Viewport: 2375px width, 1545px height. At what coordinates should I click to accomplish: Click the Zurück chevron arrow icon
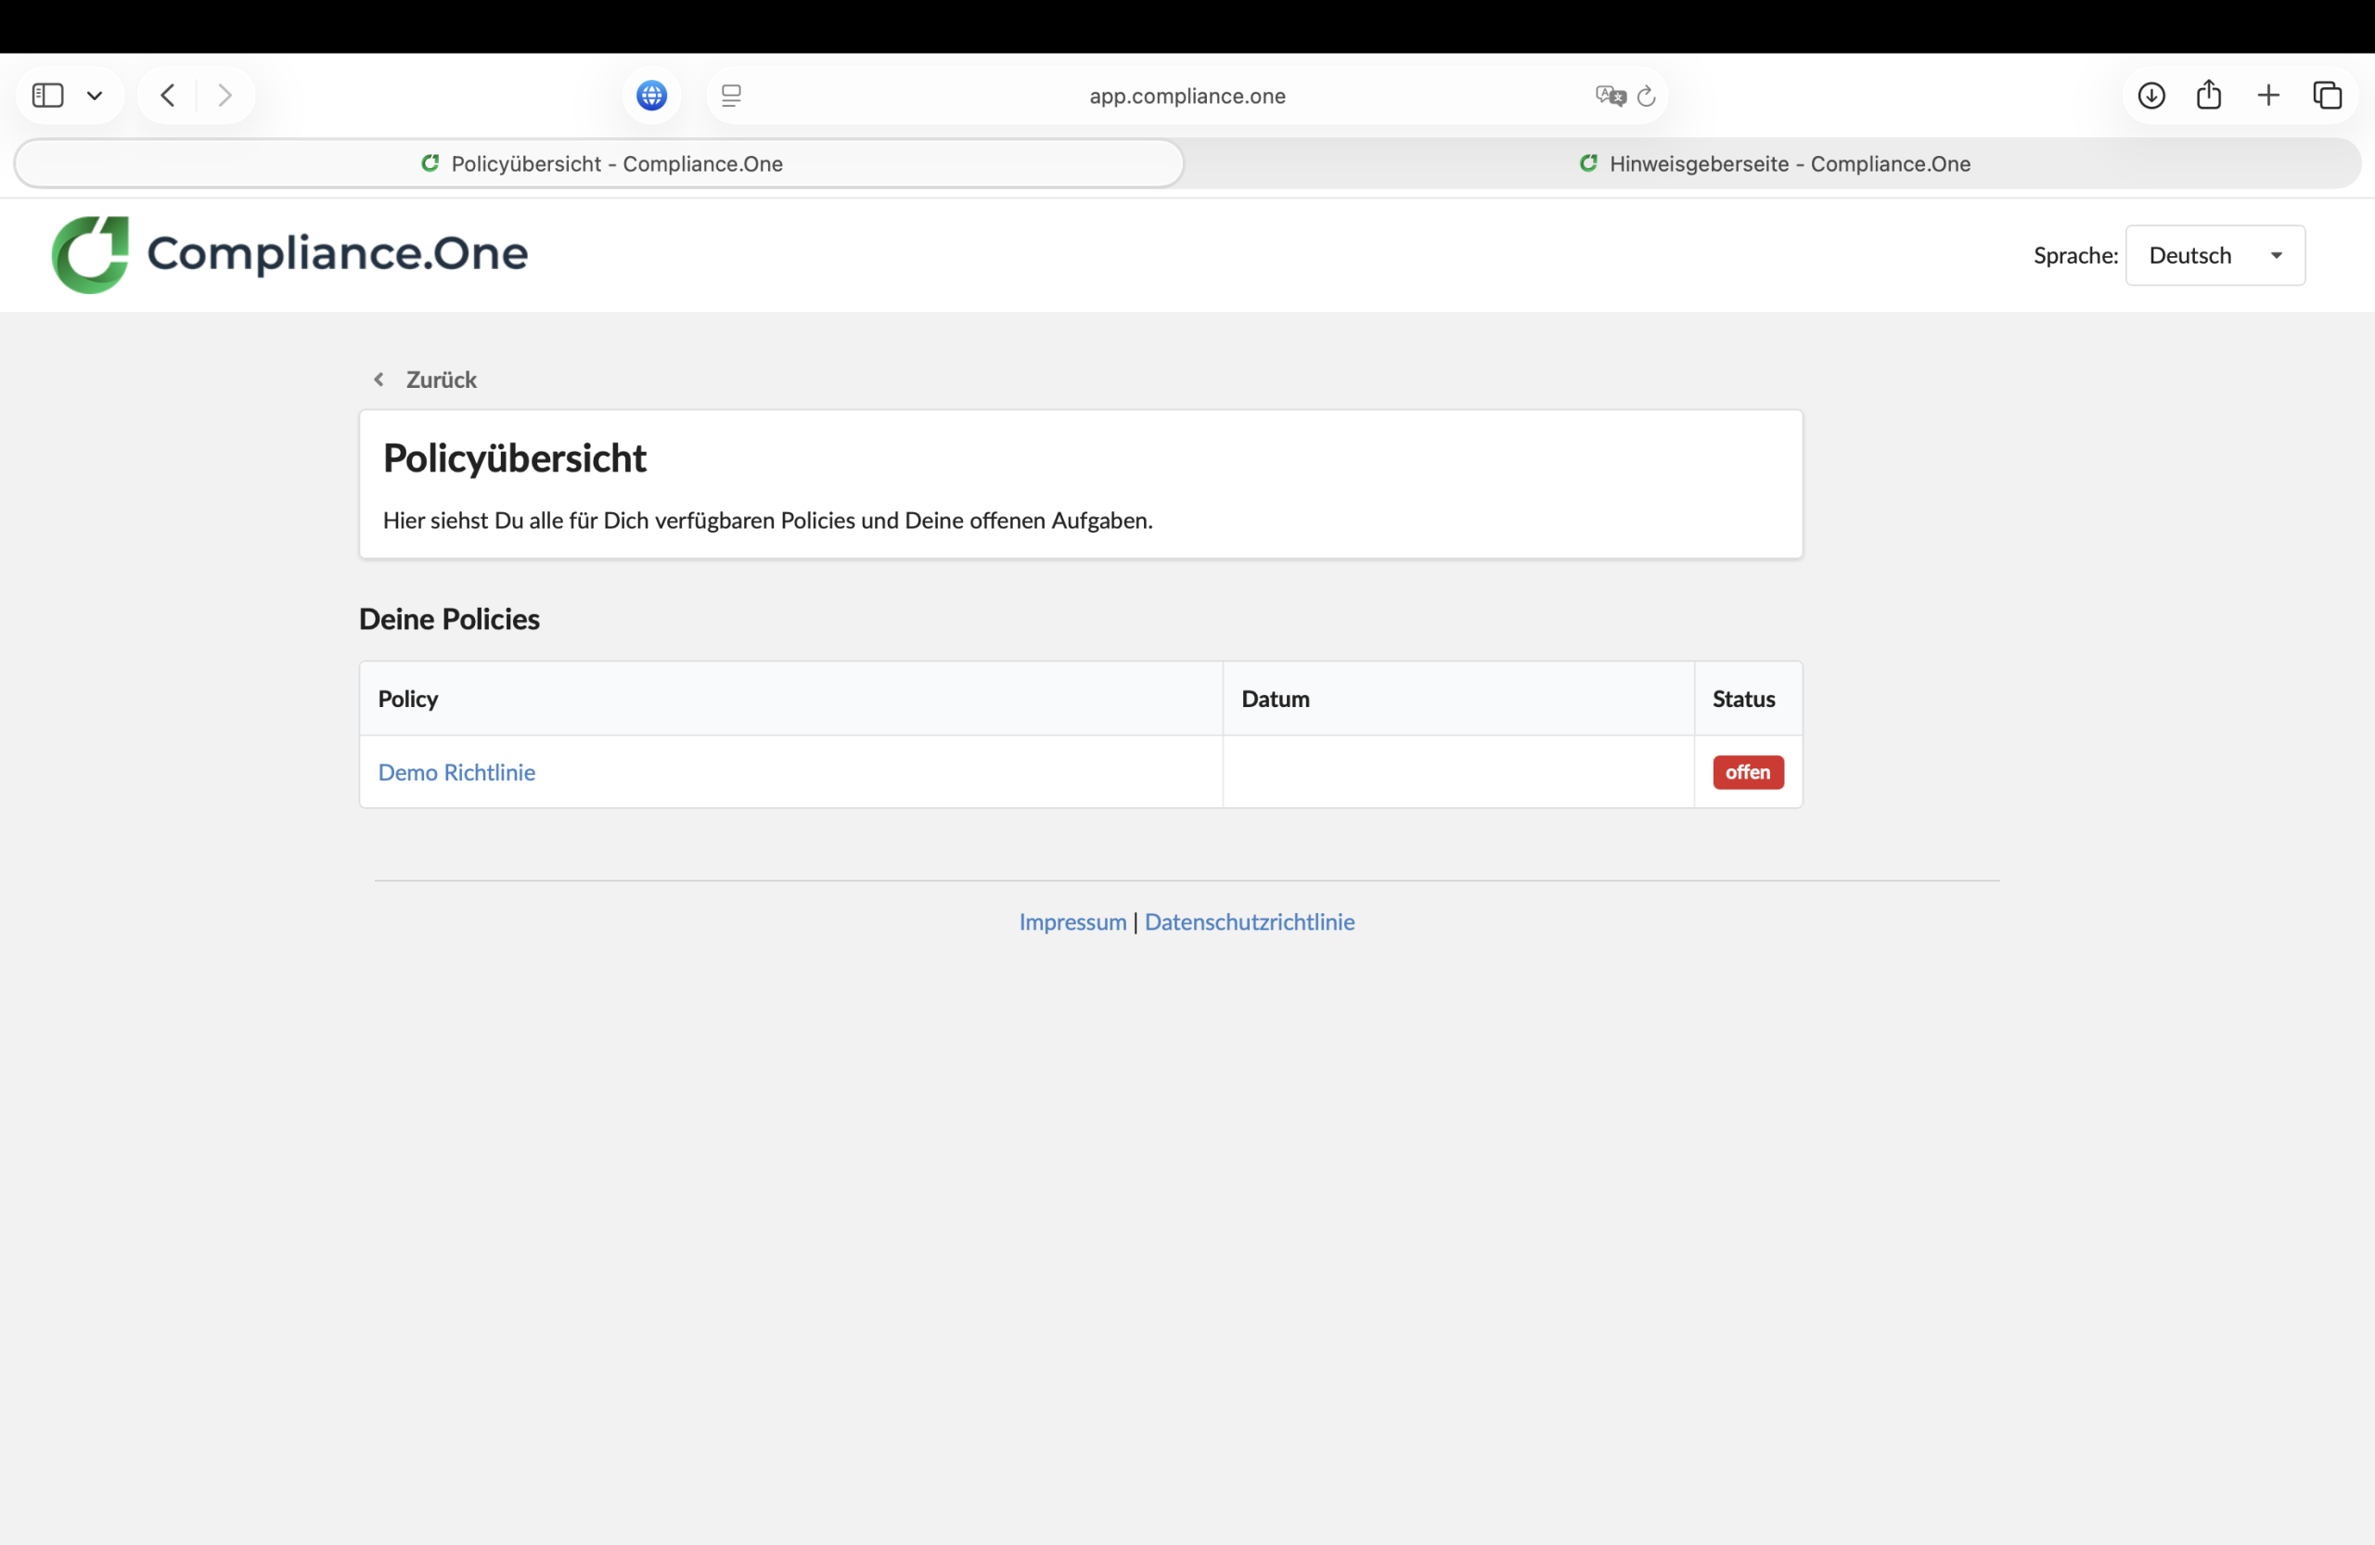tap(379, 380)
